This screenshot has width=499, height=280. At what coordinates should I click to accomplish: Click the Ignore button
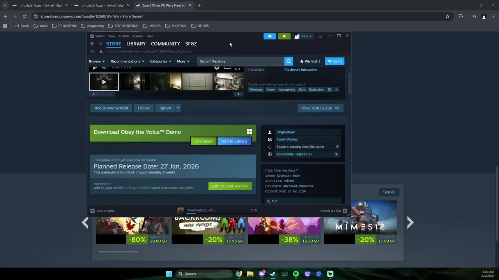click(165, 108)
